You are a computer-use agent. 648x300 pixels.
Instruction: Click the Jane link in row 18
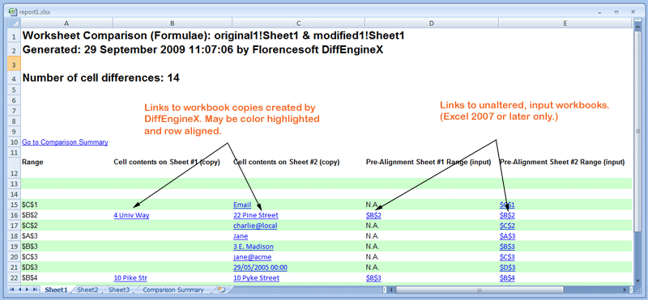coord(241,236)
